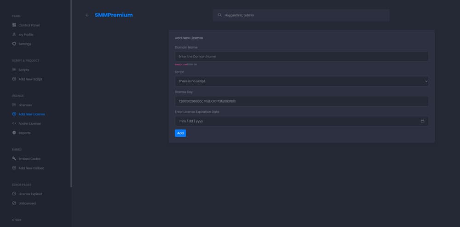Click the Add New Script plus icon
This screenshot has width=460, height=227.
tap(14, 79)
